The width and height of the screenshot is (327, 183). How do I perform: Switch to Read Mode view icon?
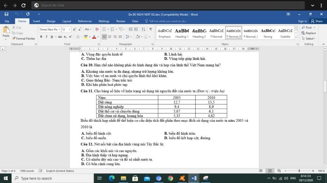pyautogui.click(x=261, y=171)
